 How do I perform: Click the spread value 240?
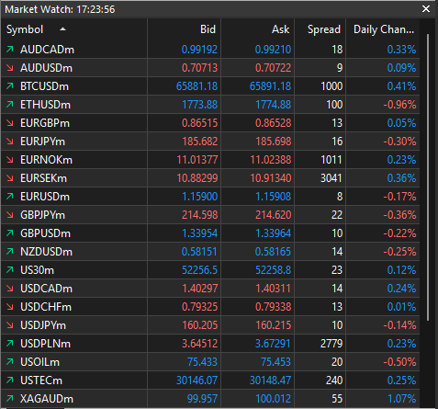334,381
